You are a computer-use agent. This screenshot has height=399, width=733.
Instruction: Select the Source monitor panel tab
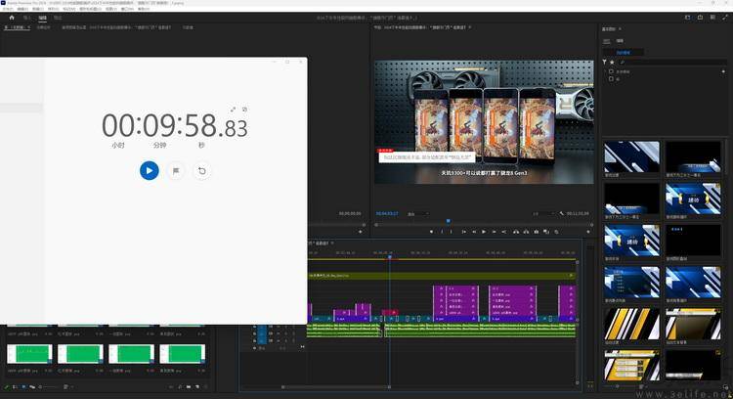click(x=17, y=27)
